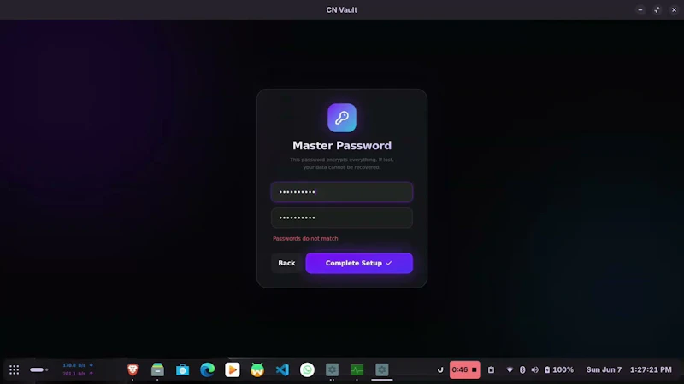Launch Brave browser from the dock
The image size is (684, 384).
[x=133, y=369]
